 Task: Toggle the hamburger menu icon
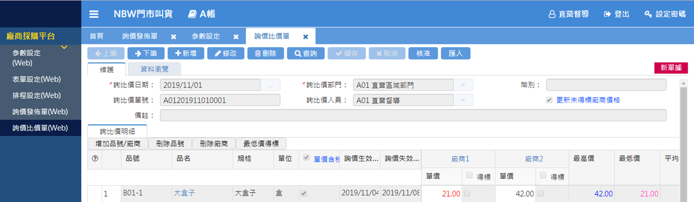click(94, 15)
